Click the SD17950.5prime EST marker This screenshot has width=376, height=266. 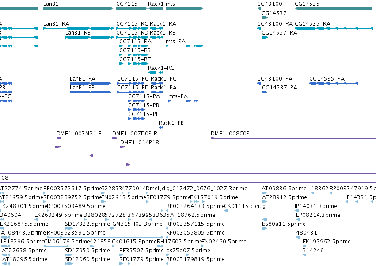pos(69,255)
